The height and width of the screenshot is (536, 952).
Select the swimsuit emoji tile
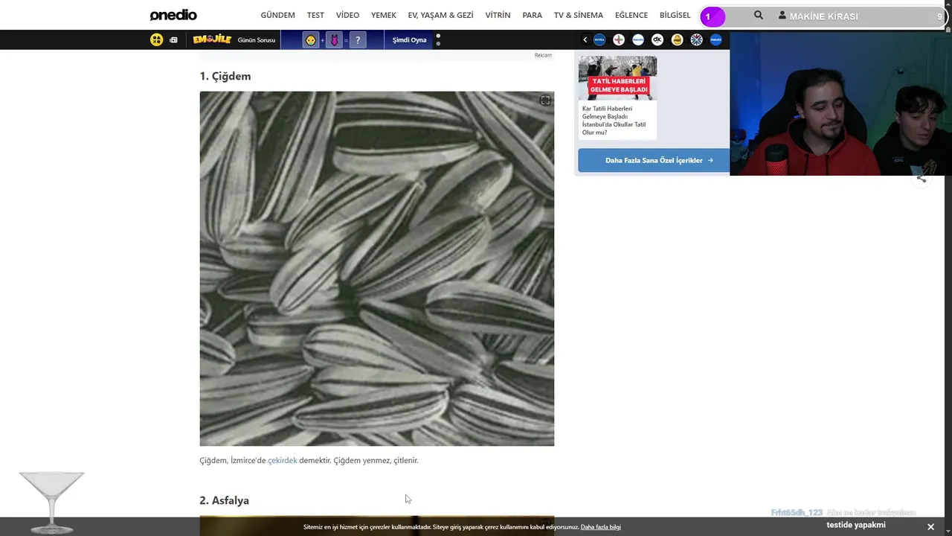click(335, 40)
